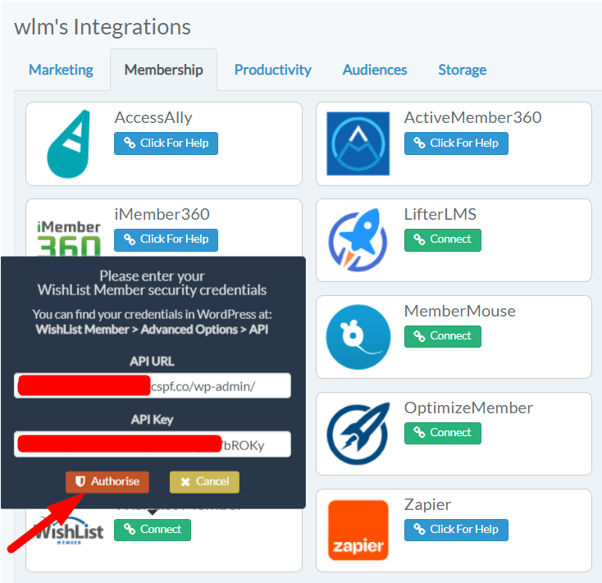Image resolution: width=602 pixels, height=583 pixels.
Task: Click the iMember360 logo
Action: coord(69,238)
